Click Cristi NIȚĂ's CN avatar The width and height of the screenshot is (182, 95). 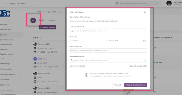pos(35,59)
